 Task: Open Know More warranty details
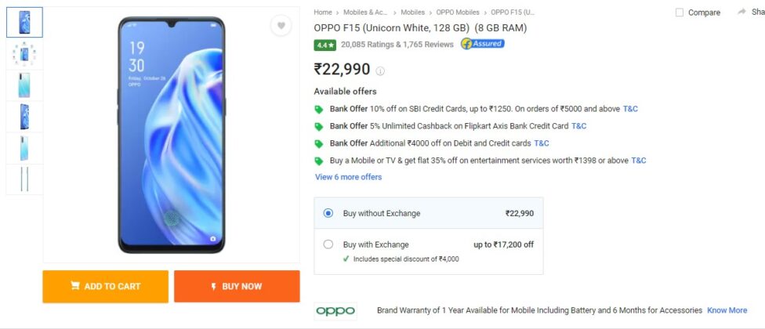(x=727, y=310)
